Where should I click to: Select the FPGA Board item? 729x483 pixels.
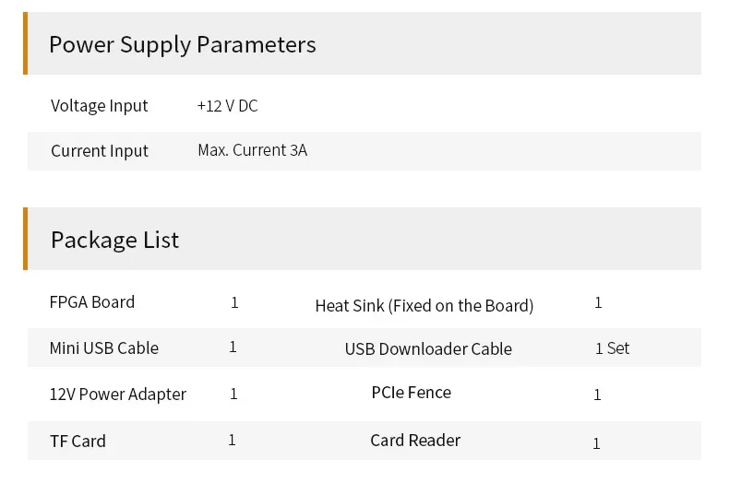91,302
